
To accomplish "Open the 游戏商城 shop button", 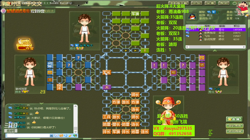I will [235, 131].
